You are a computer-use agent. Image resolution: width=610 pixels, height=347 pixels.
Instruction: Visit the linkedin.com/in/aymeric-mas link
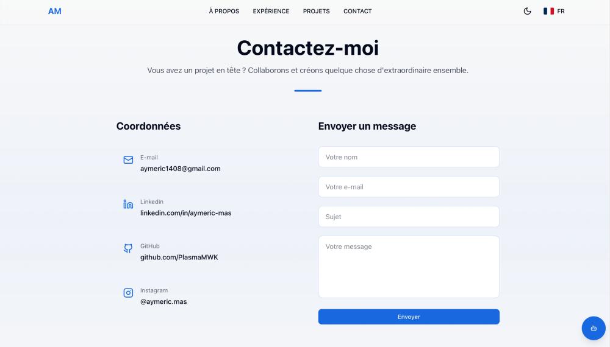[185, 213]
